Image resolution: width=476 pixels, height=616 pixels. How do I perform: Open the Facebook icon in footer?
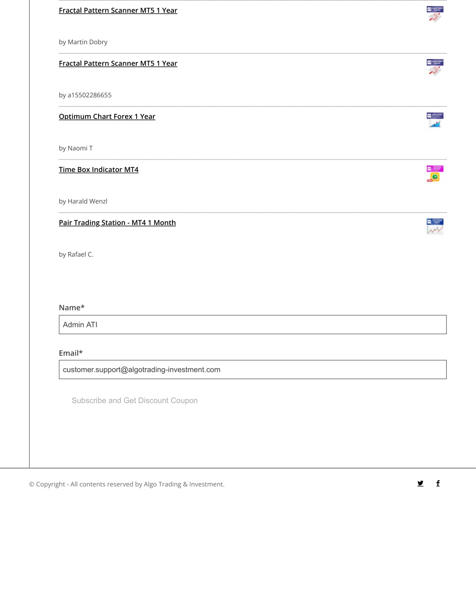(438, 484)
